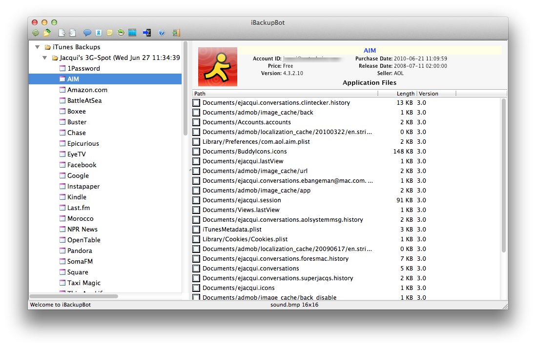
Task: Click the horizontal scrollbar under the tree
Action: point(74,296)
